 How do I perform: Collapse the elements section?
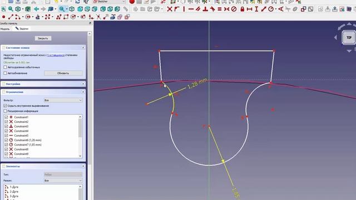[83, 166]
